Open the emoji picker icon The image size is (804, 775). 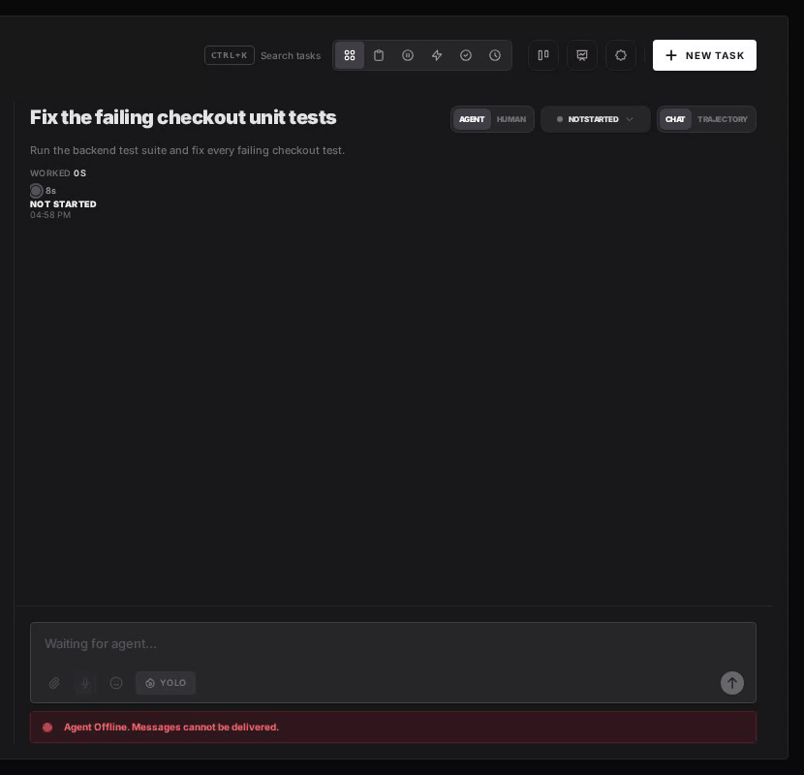coord(116,683)
